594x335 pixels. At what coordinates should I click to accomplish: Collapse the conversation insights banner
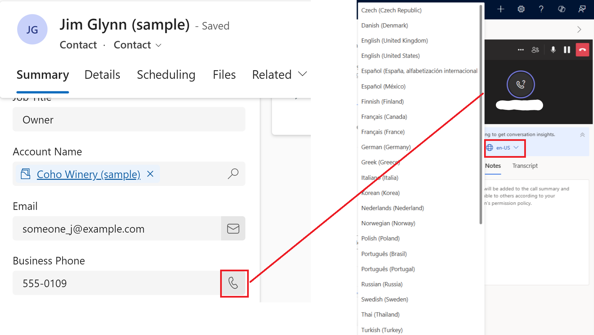[582, 134]
